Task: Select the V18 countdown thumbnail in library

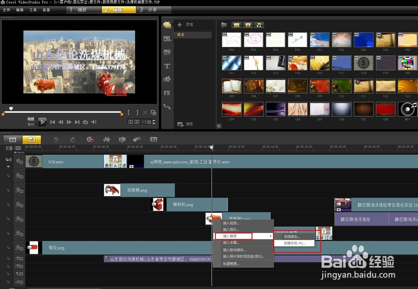Action: tap(363, 63)
